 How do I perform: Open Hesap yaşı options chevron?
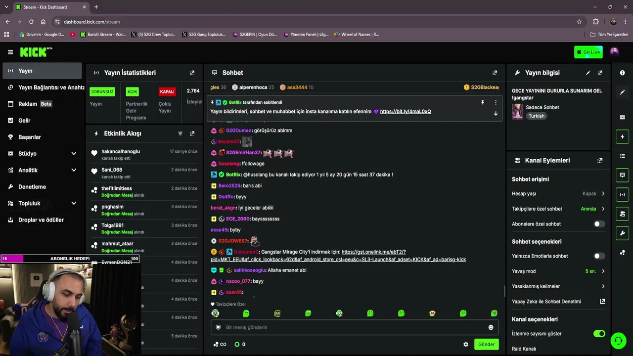coord(603,194)
